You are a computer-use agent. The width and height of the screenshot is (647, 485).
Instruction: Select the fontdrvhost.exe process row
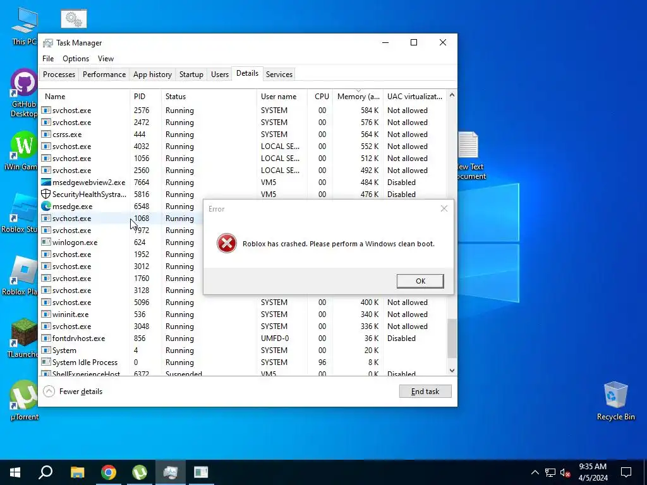click(x=243, y=338)
